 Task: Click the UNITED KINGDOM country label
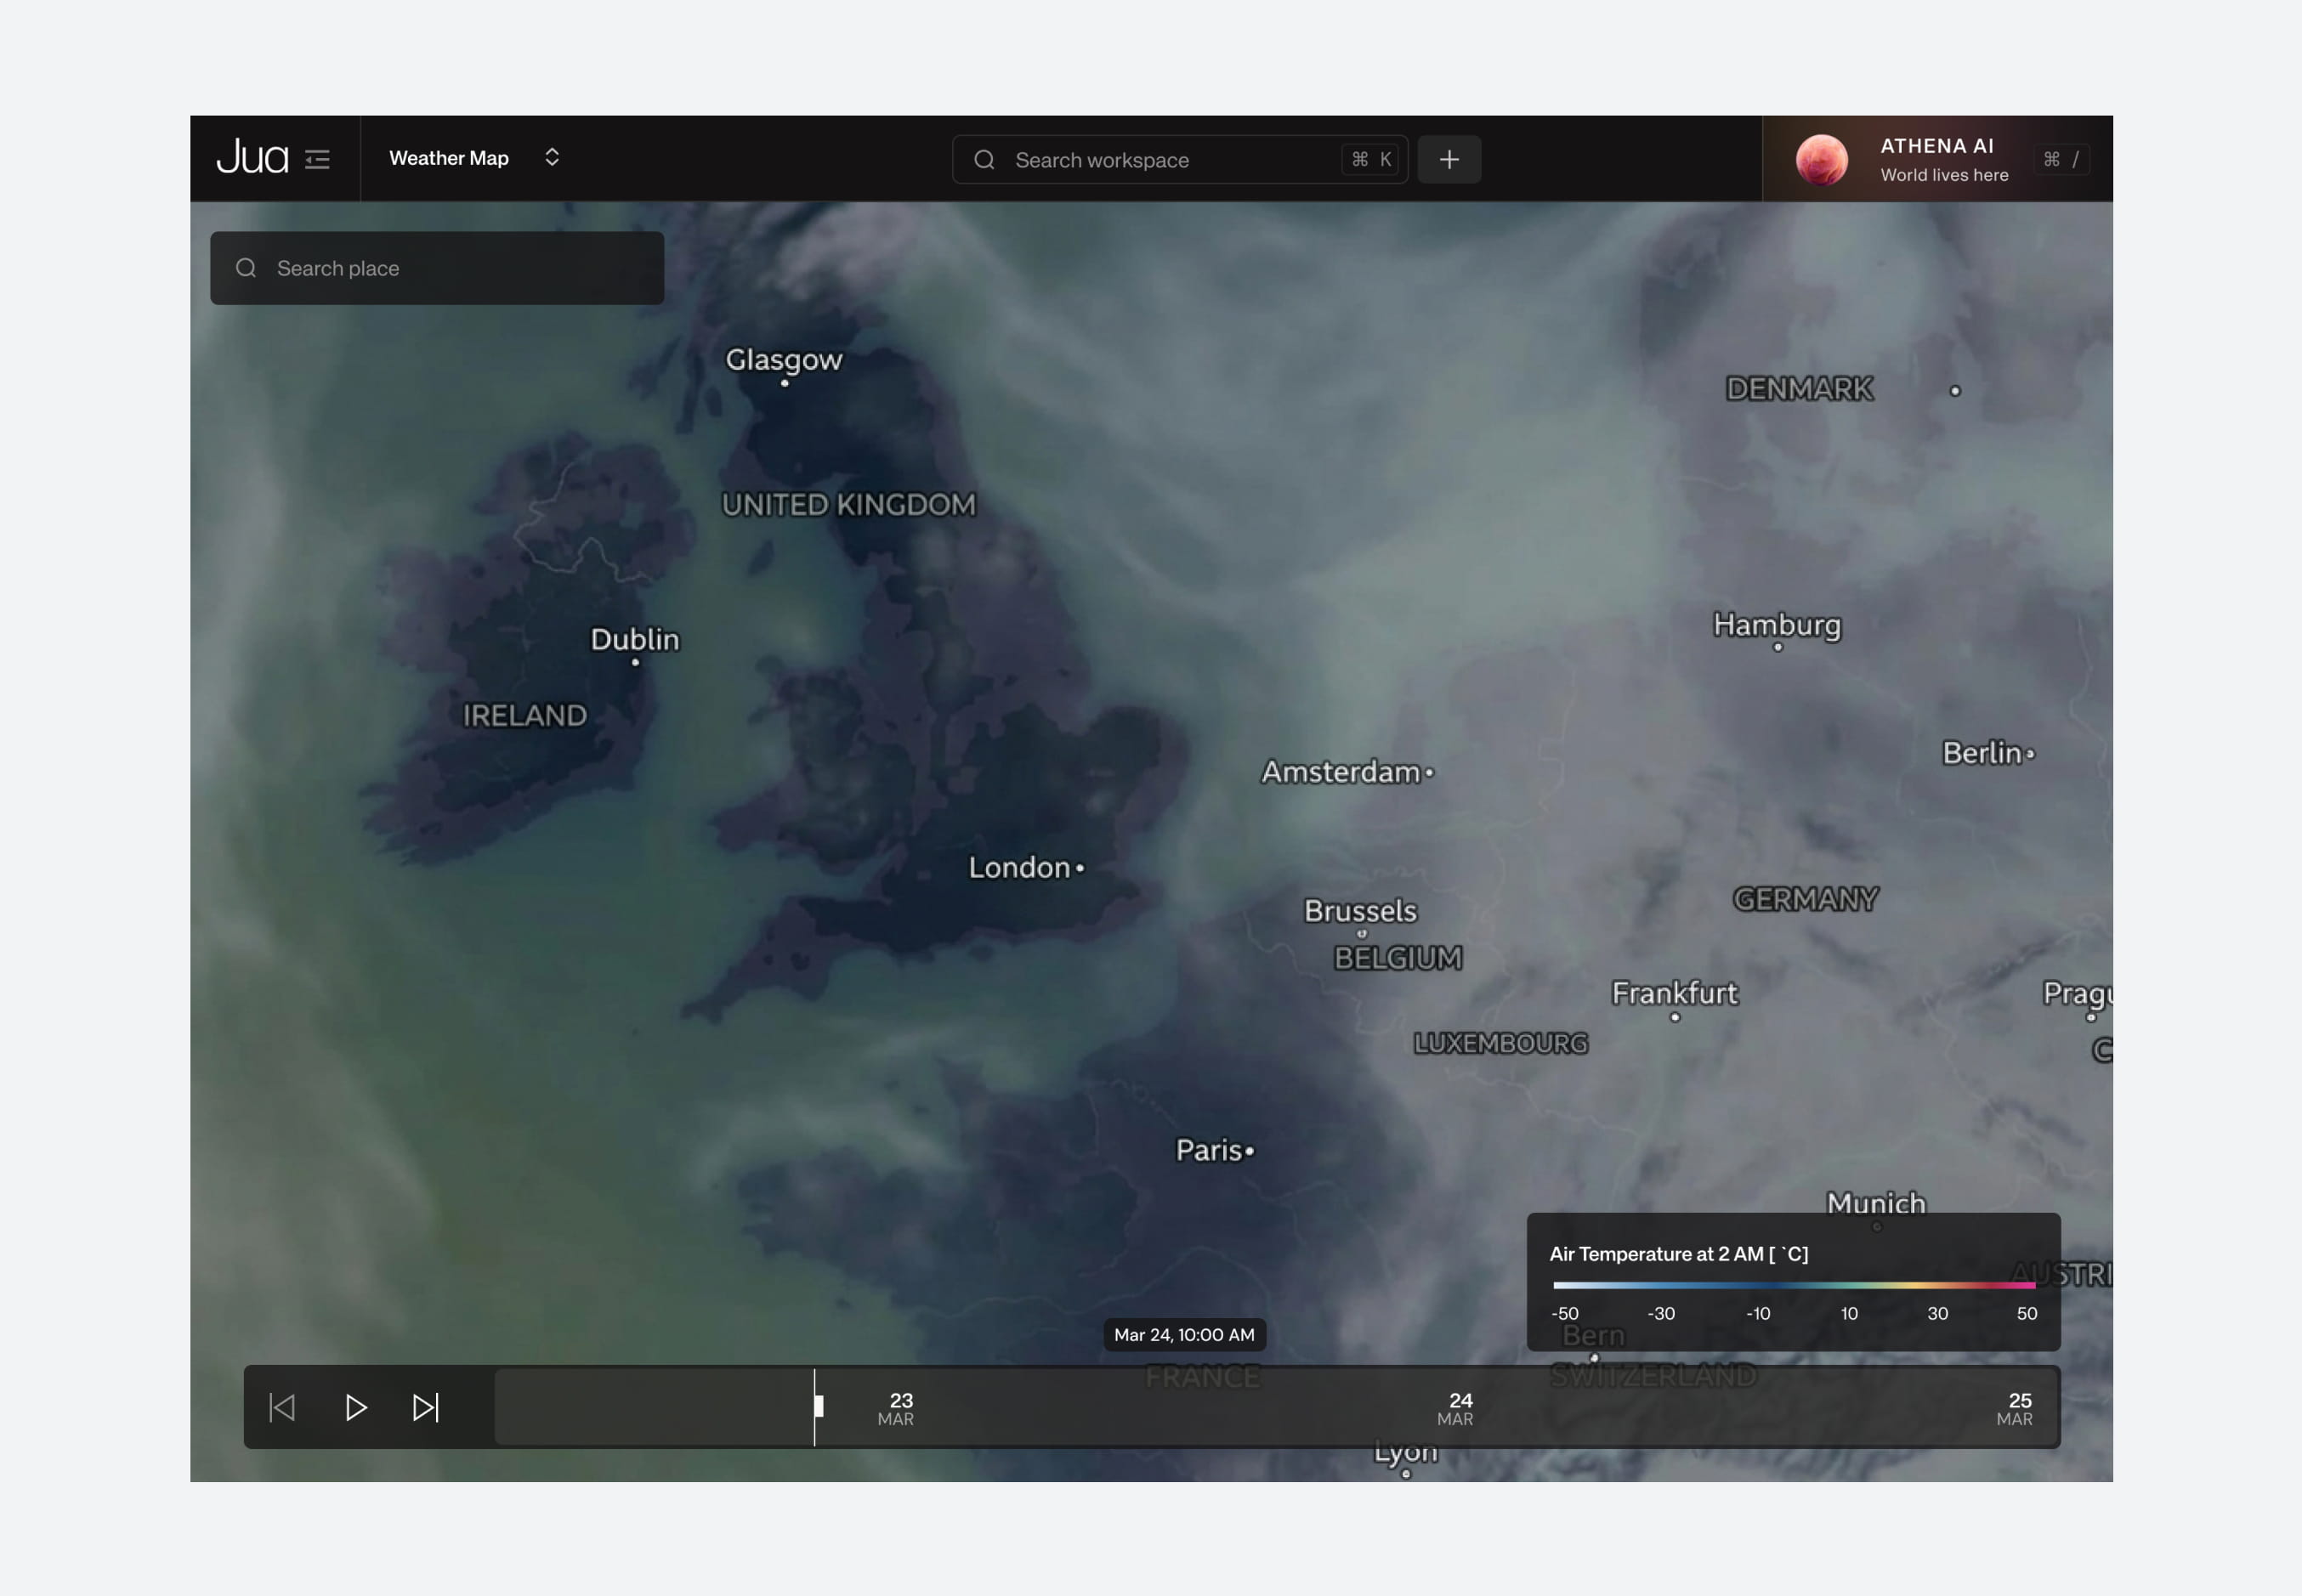click(x=849, y=505)
